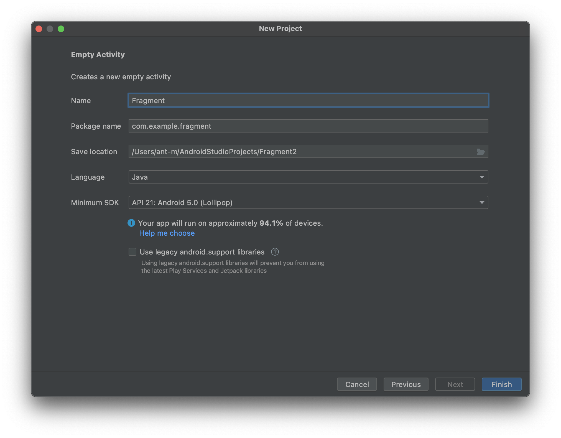Click the folder browse icon in Save location
The image size is (561, 438).
tap(480, 152)
